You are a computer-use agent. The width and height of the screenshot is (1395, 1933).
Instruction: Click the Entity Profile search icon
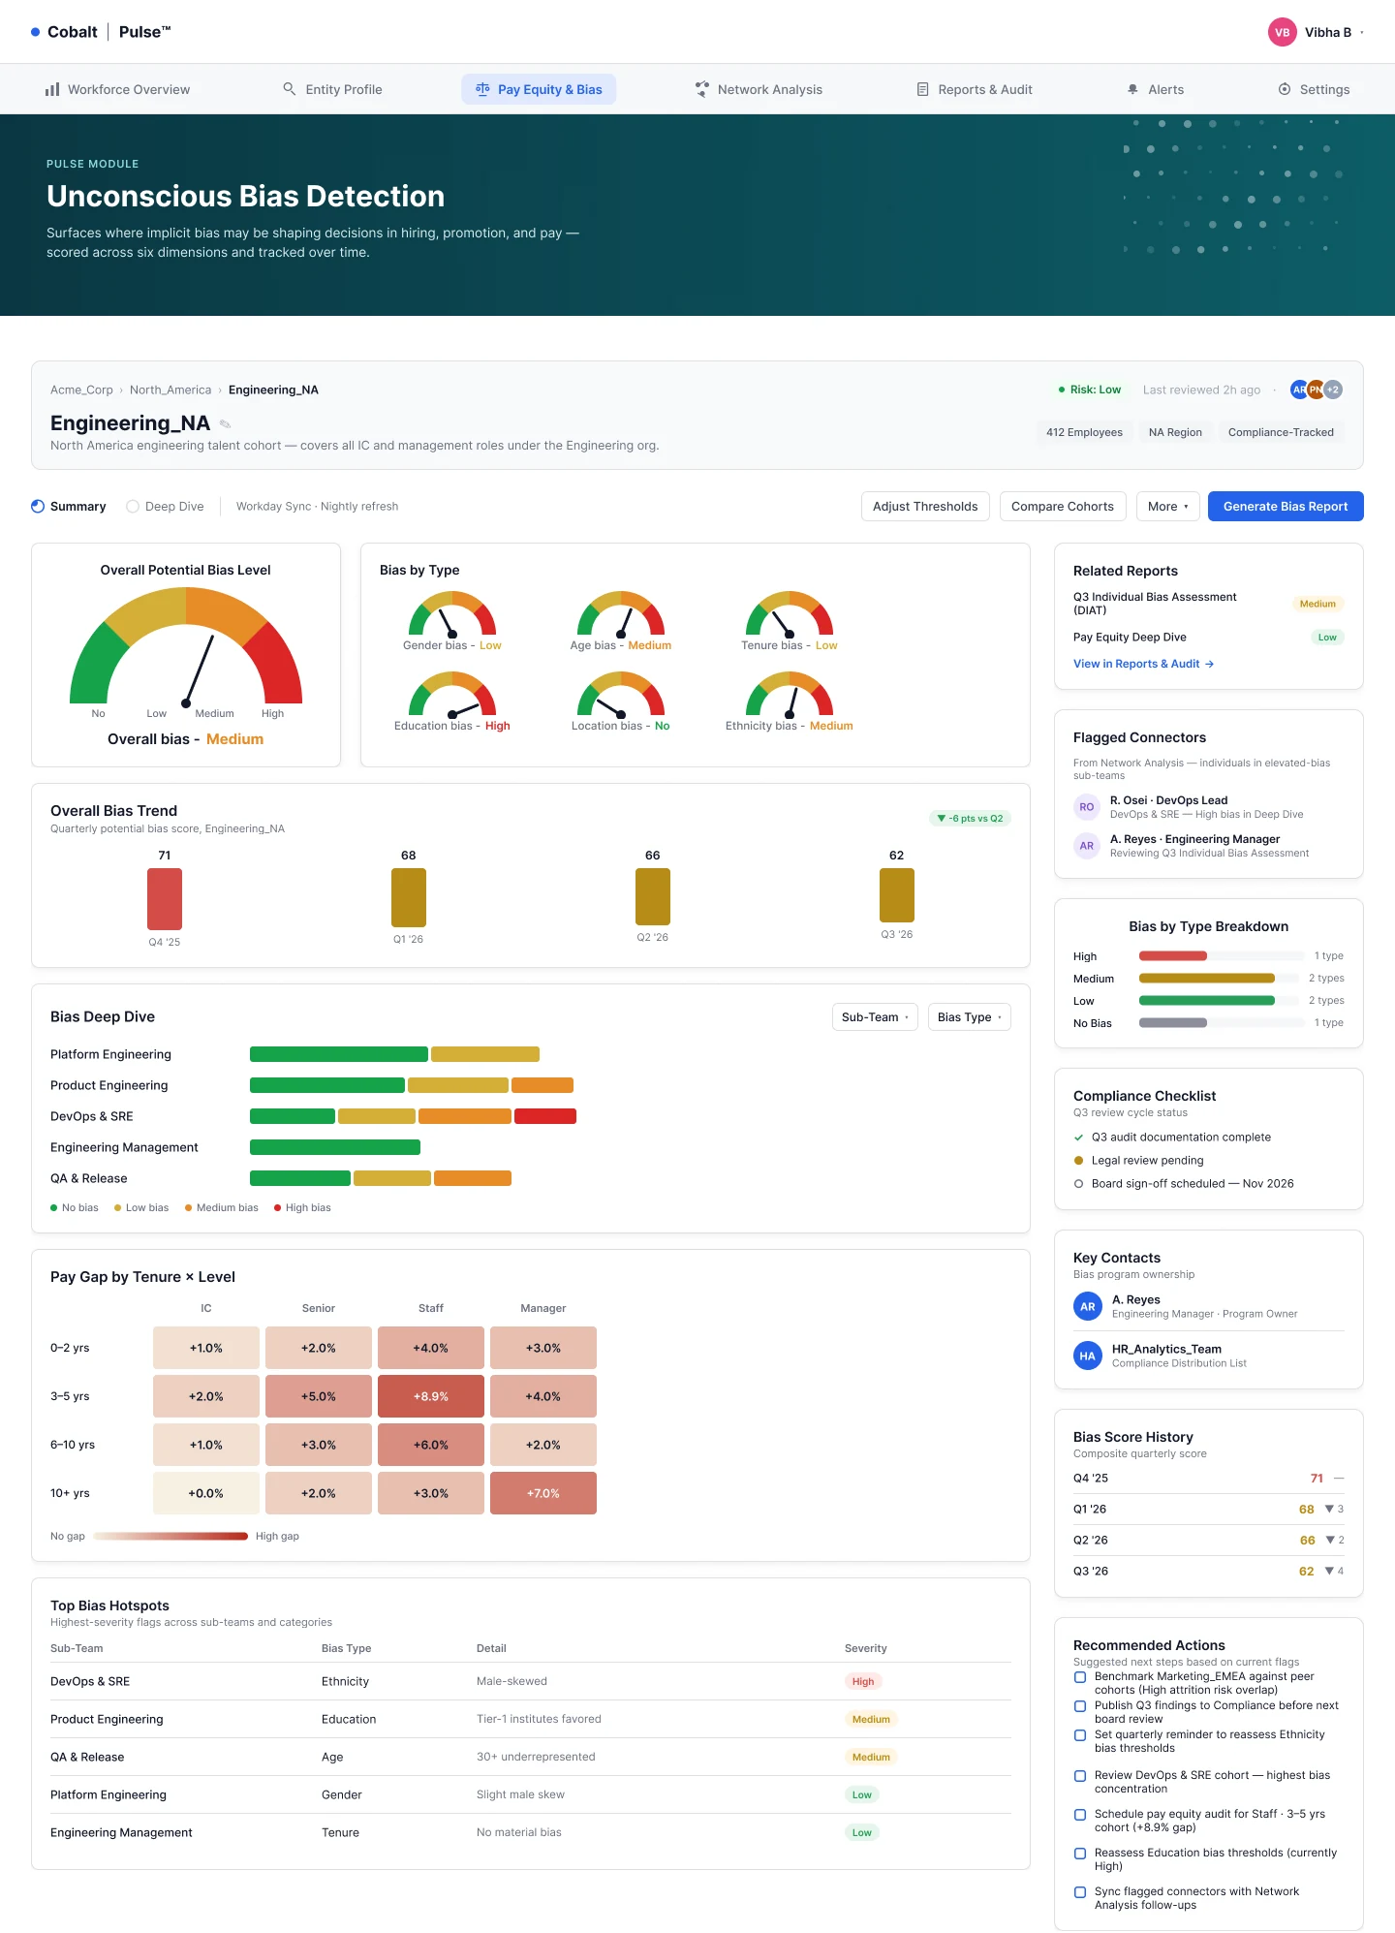(289, 89)
